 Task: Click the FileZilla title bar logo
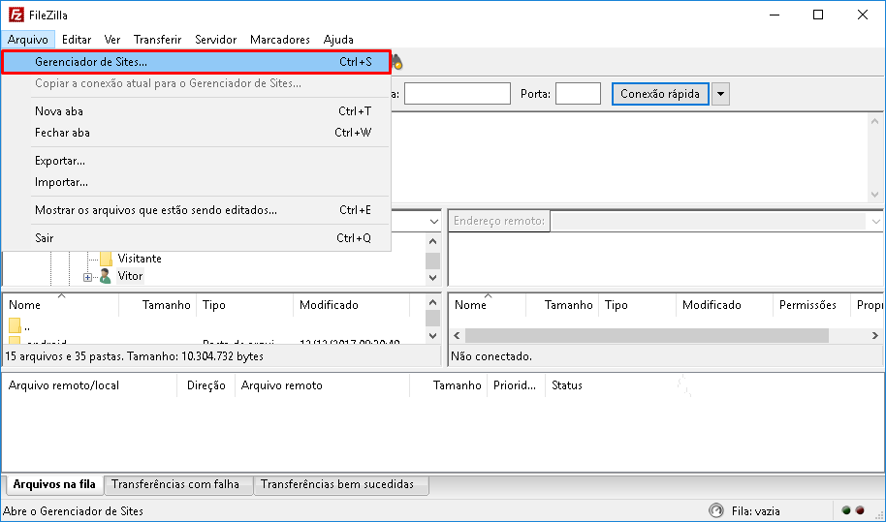[x=16, y=15]
